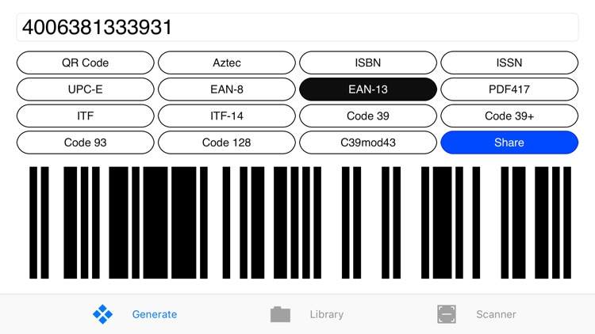Screen dimensions: 595x334
Task: Switch to the Generate tab label
Action: pos(155,314)
